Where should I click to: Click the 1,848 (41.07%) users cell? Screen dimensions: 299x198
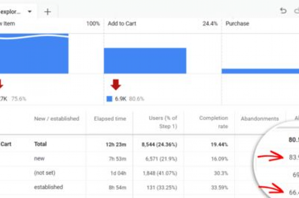click(x=160, y=173)
